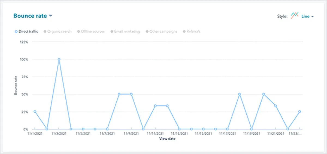Click the 0% data point on 11/19/2021
The width and height of the screenshot is (327, 154).
251,129
